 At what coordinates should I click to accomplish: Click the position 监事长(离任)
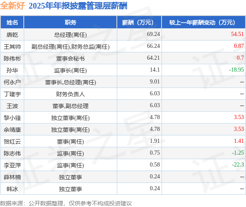pyautogui.click(x=71, y=70)
